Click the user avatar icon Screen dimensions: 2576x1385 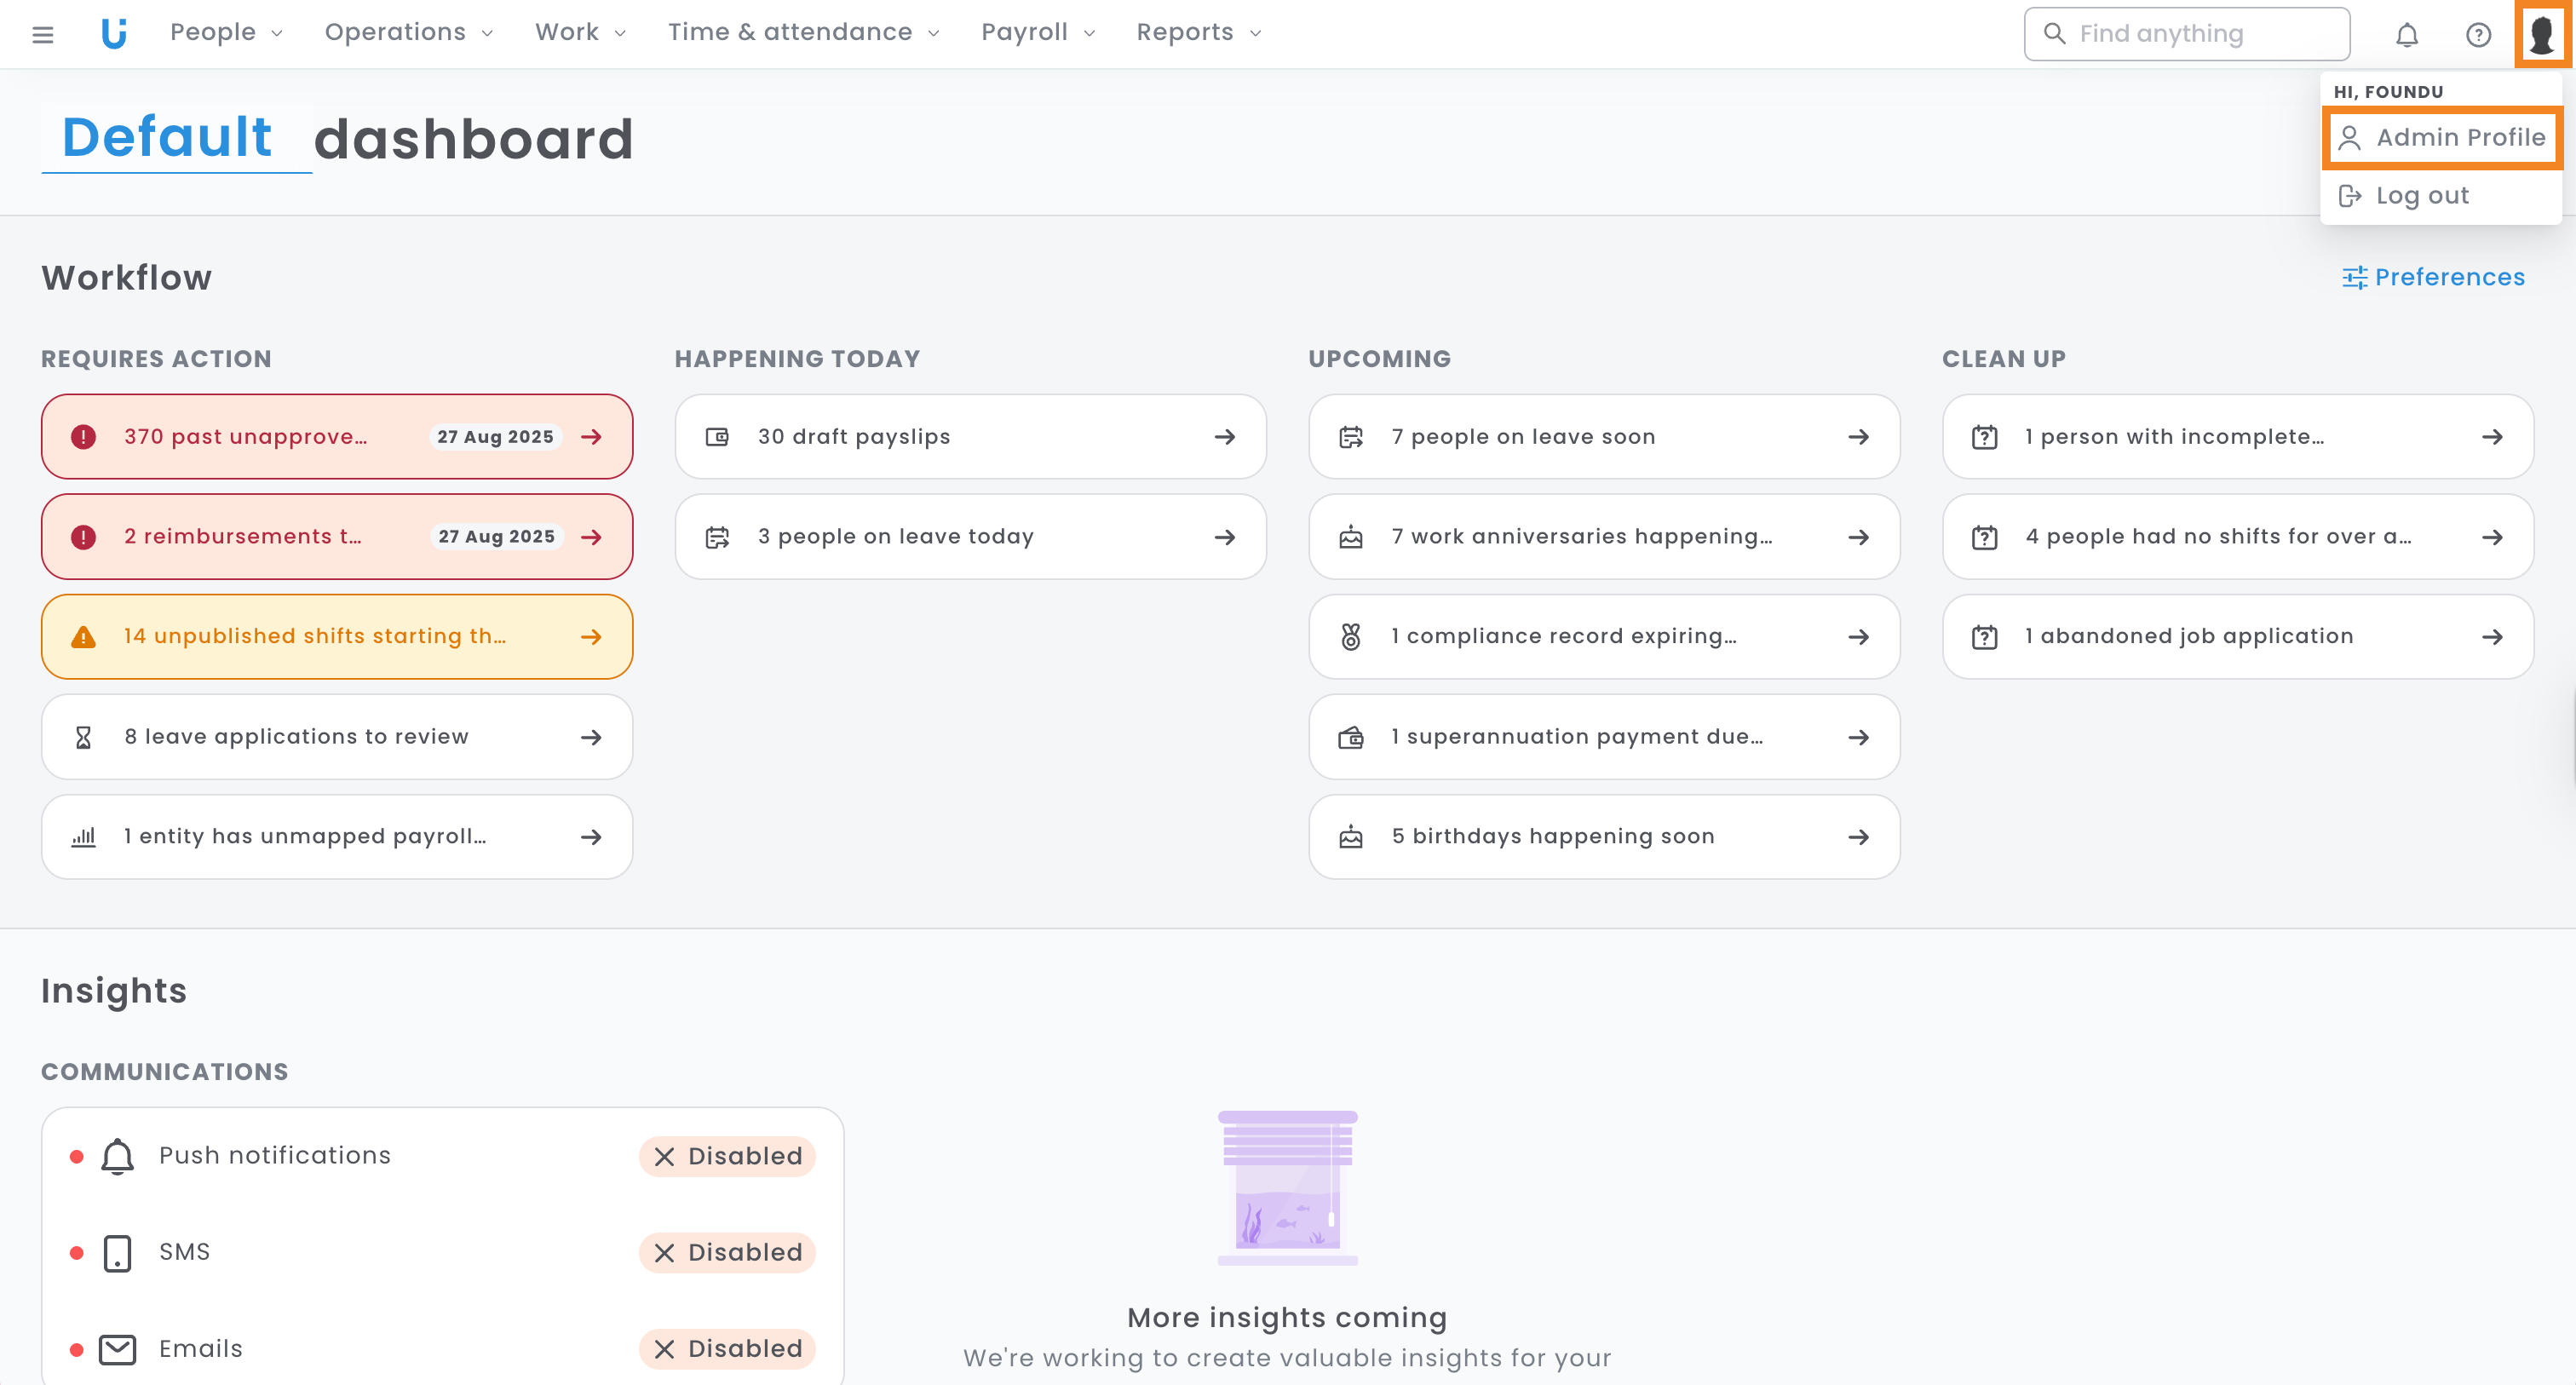(2541, 35)
